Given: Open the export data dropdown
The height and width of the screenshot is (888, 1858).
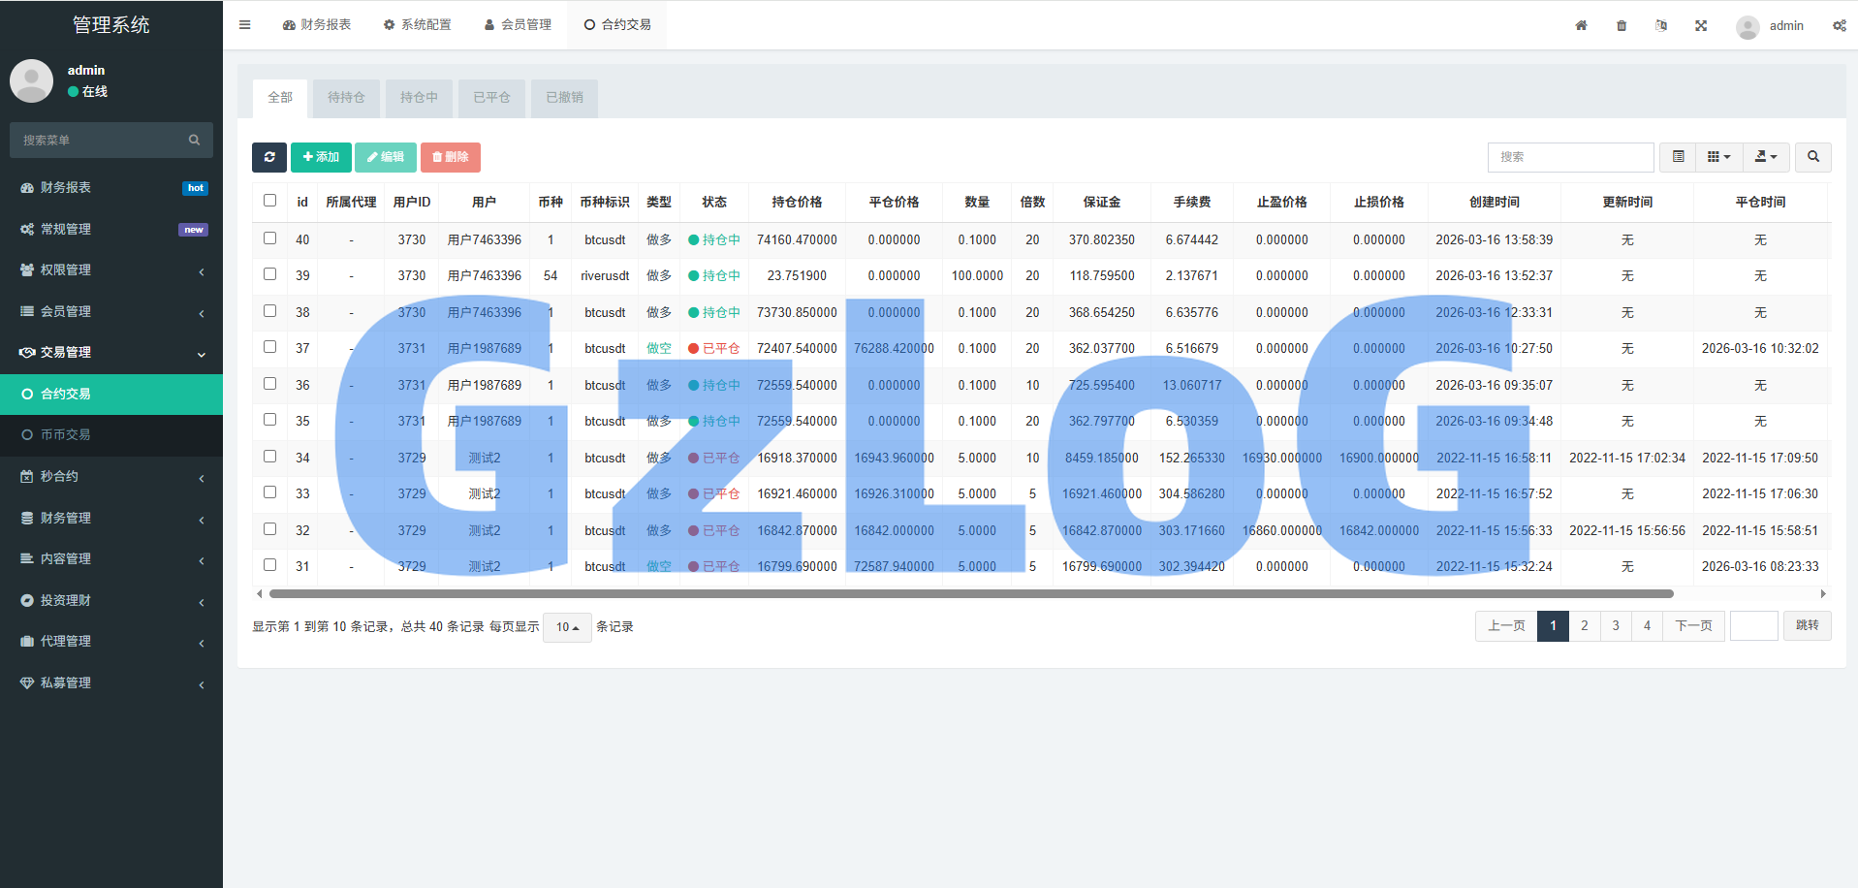Looking at the screenshot, I should 1766,157.
